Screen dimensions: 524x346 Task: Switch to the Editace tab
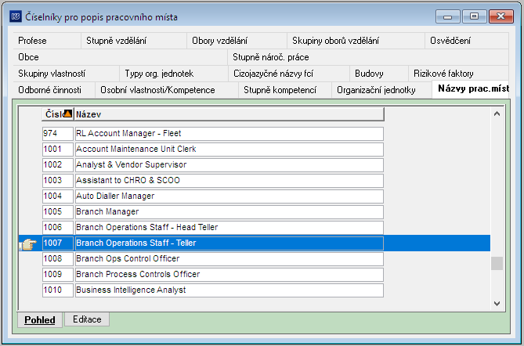87,319
